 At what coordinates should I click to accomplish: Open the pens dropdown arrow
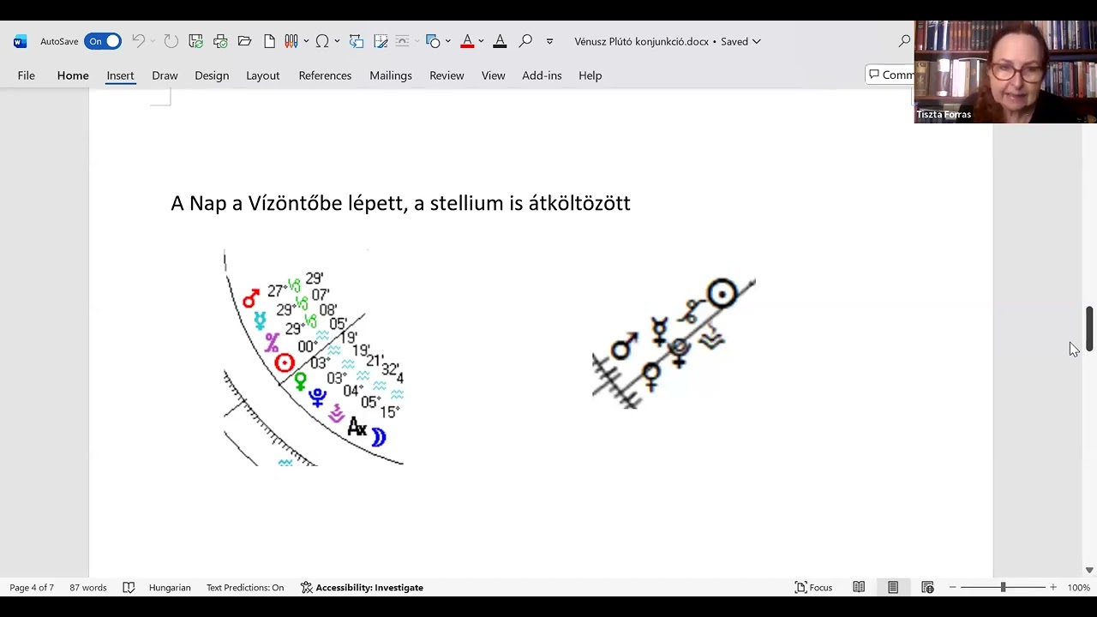[x=305, y=41]
